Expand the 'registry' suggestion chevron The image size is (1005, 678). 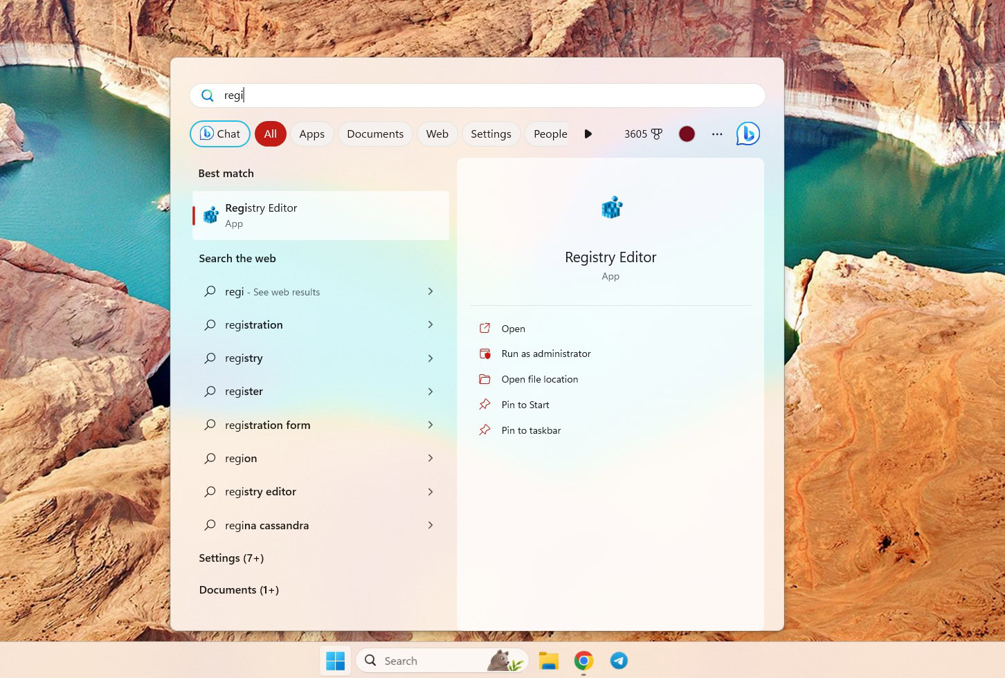(x=431, y=358)
